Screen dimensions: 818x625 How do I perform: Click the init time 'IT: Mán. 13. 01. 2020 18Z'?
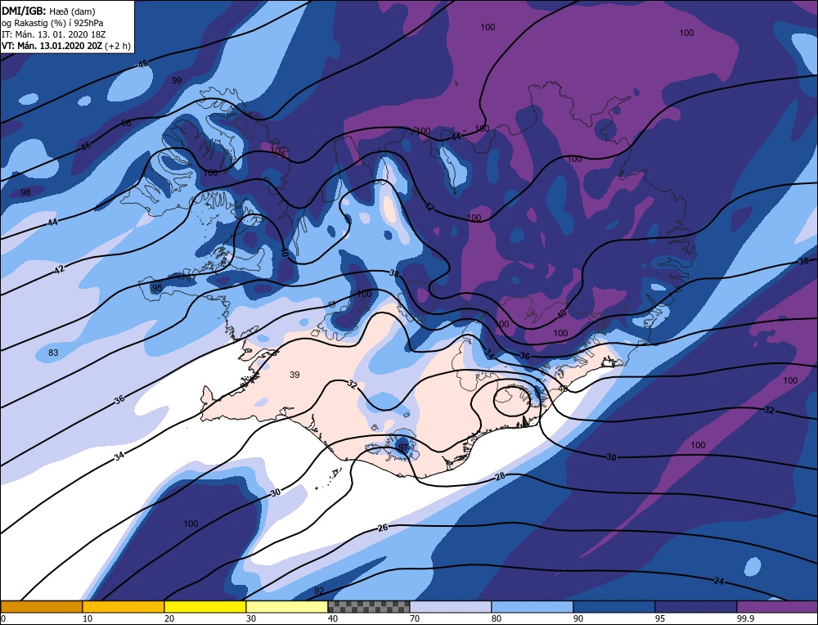(x=54, y=34)
